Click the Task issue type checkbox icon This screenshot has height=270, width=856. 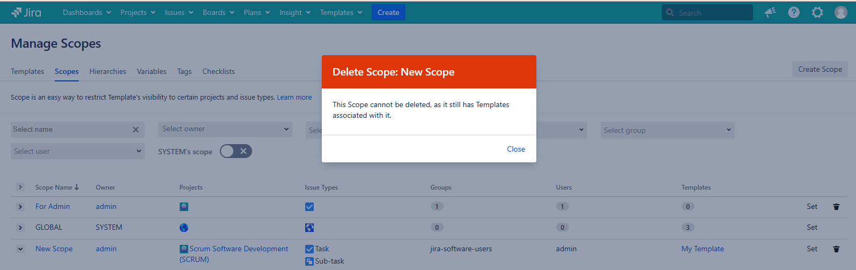tap(309, 249)
